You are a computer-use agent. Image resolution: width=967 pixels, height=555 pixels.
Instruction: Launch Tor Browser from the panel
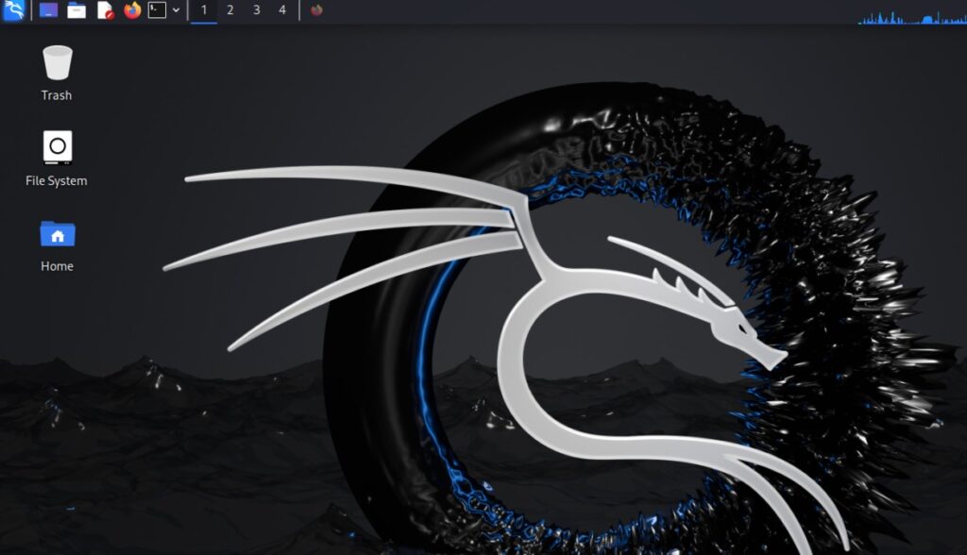tap(318, 12)
